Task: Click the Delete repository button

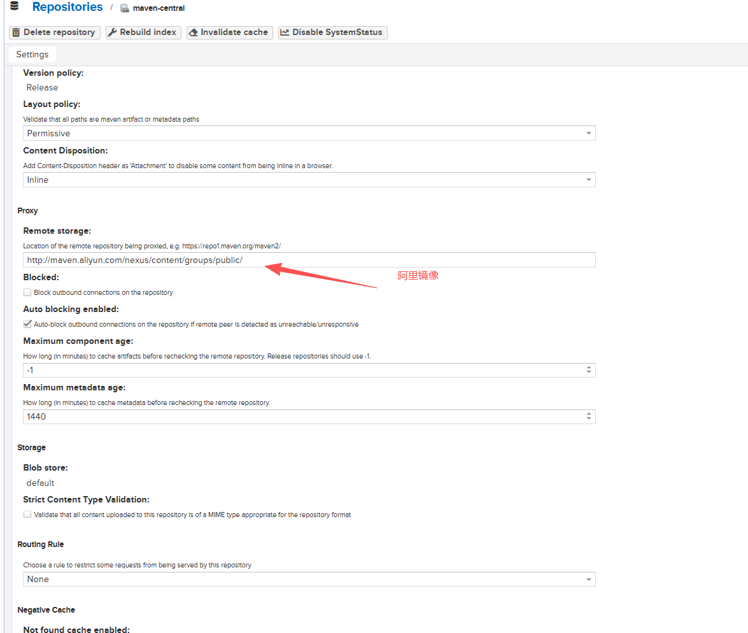Action: (54, 32)
